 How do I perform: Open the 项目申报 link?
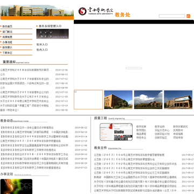pos(178,137)
